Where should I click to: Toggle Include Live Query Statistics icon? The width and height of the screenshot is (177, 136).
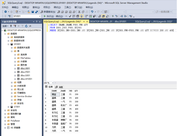[x=91, y=16]
